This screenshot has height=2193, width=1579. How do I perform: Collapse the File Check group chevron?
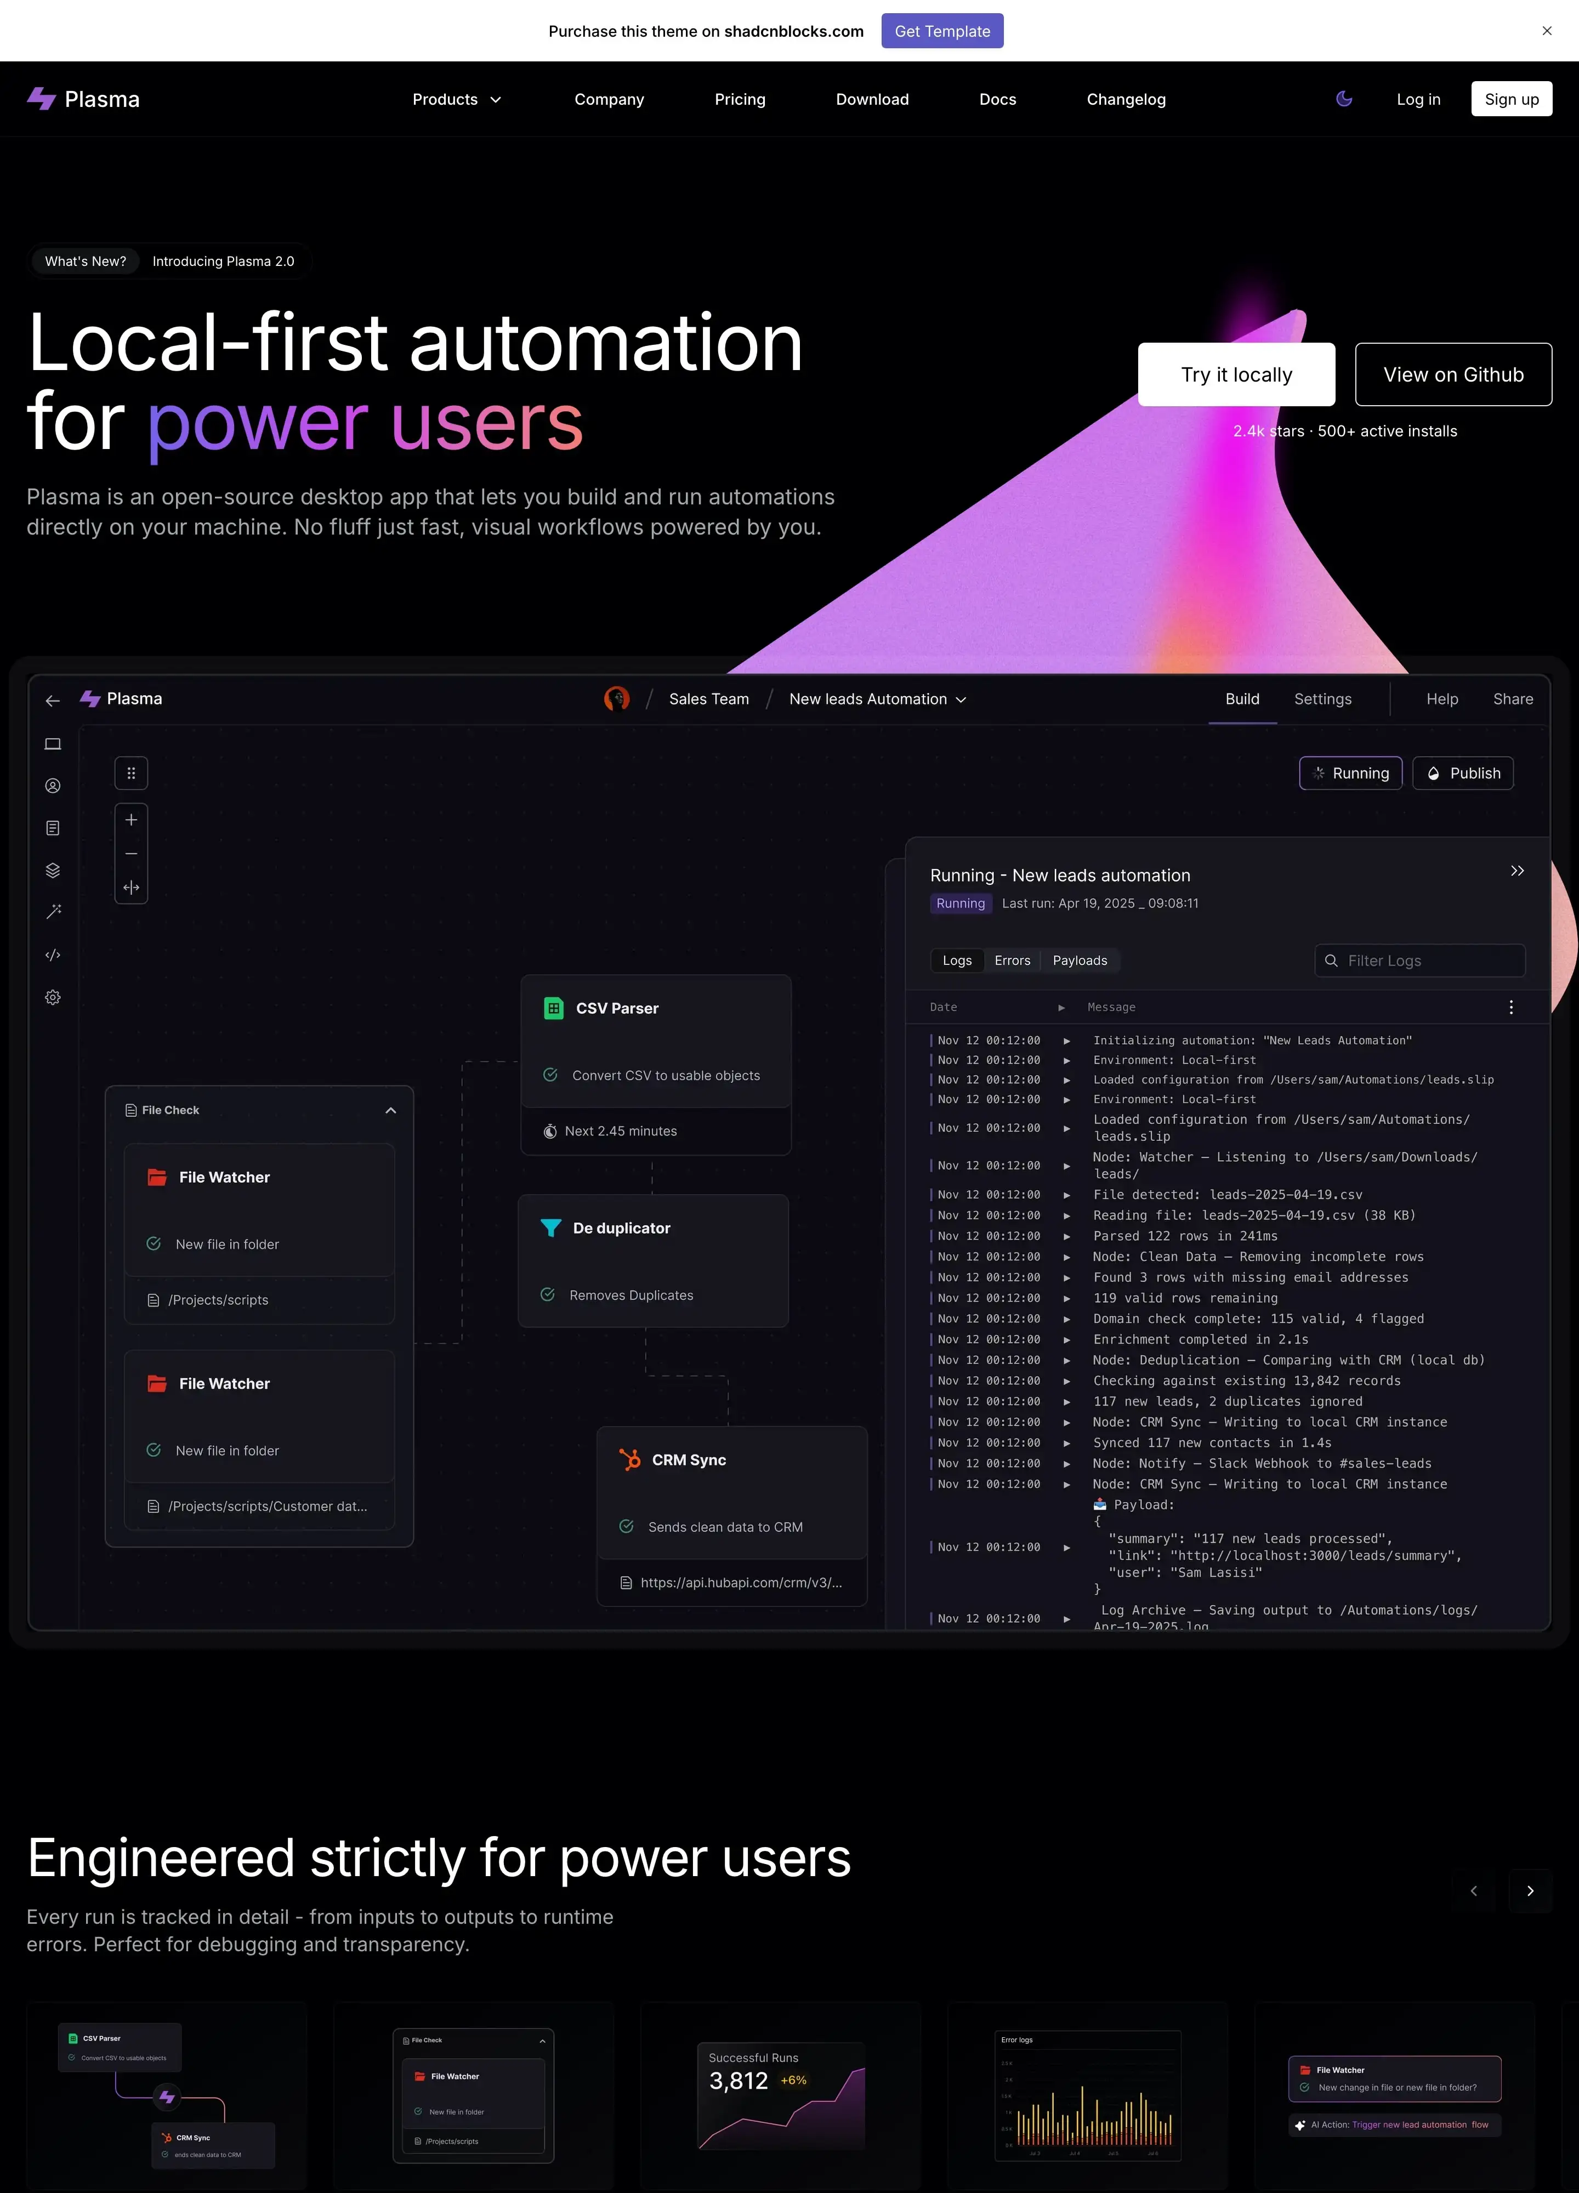pos(391,1110)
